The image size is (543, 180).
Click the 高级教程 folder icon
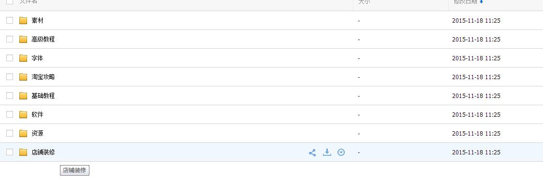23,39
